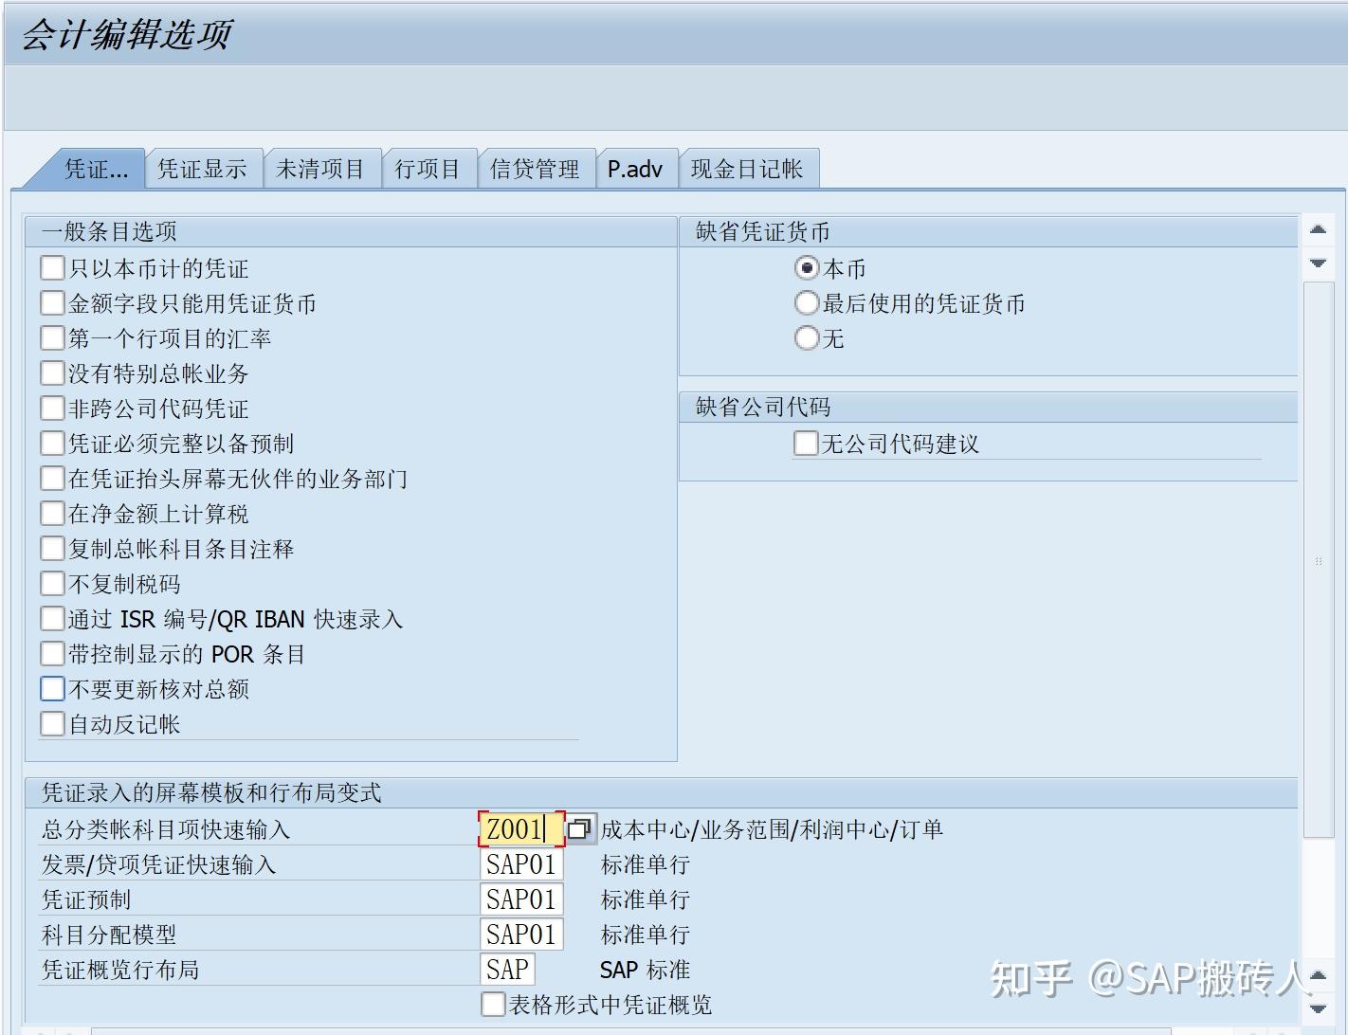Check the 无公司代码建议 box
Screen dimensions: 1348x1035
(805, 442)
